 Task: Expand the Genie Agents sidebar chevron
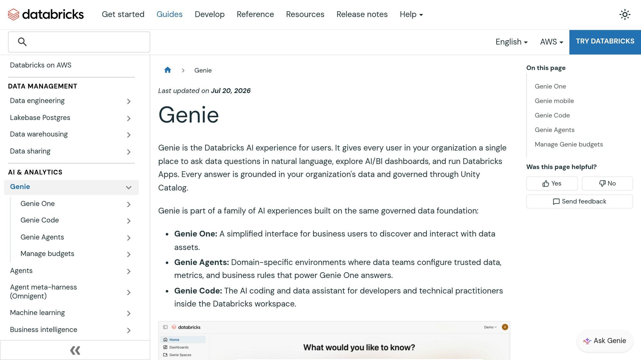[x=129, y=238]
